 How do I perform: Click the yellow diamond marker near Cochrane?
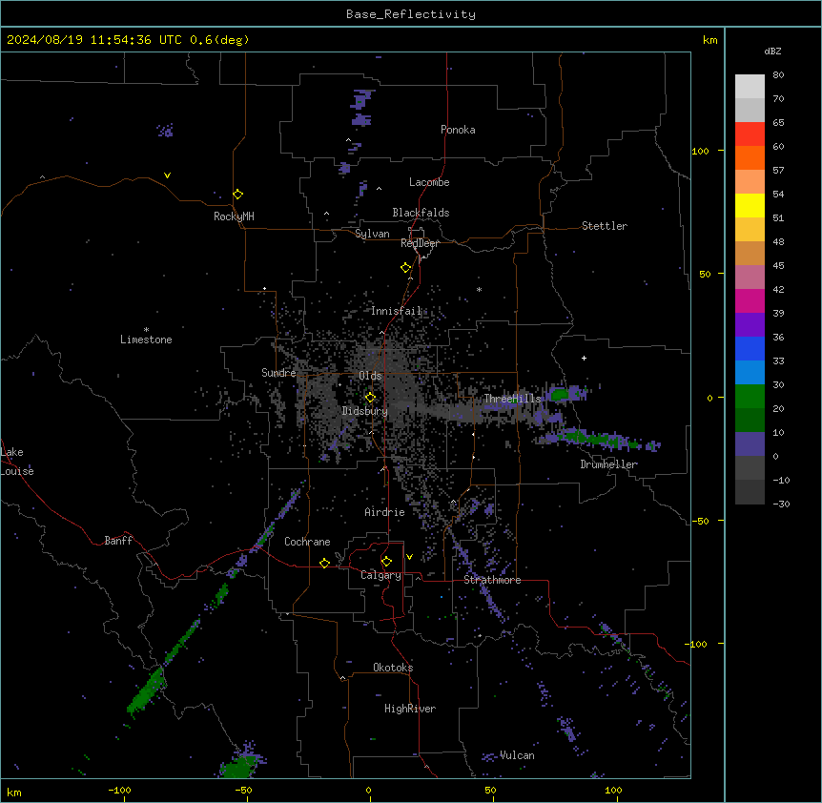pyautogui.click(x=324, y=563)
